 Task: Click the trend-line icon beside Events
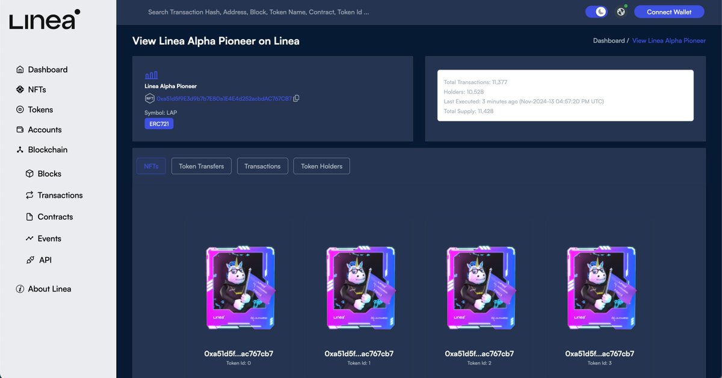coord(29,239)
